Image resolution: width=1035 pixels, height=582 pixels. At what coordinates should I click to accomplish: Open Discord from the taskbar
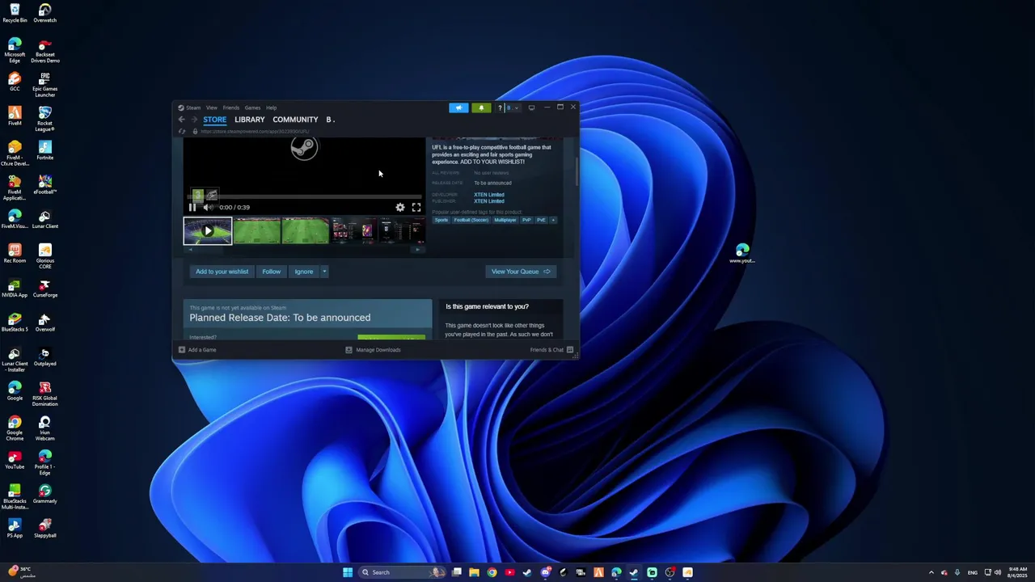click(545, 572)
